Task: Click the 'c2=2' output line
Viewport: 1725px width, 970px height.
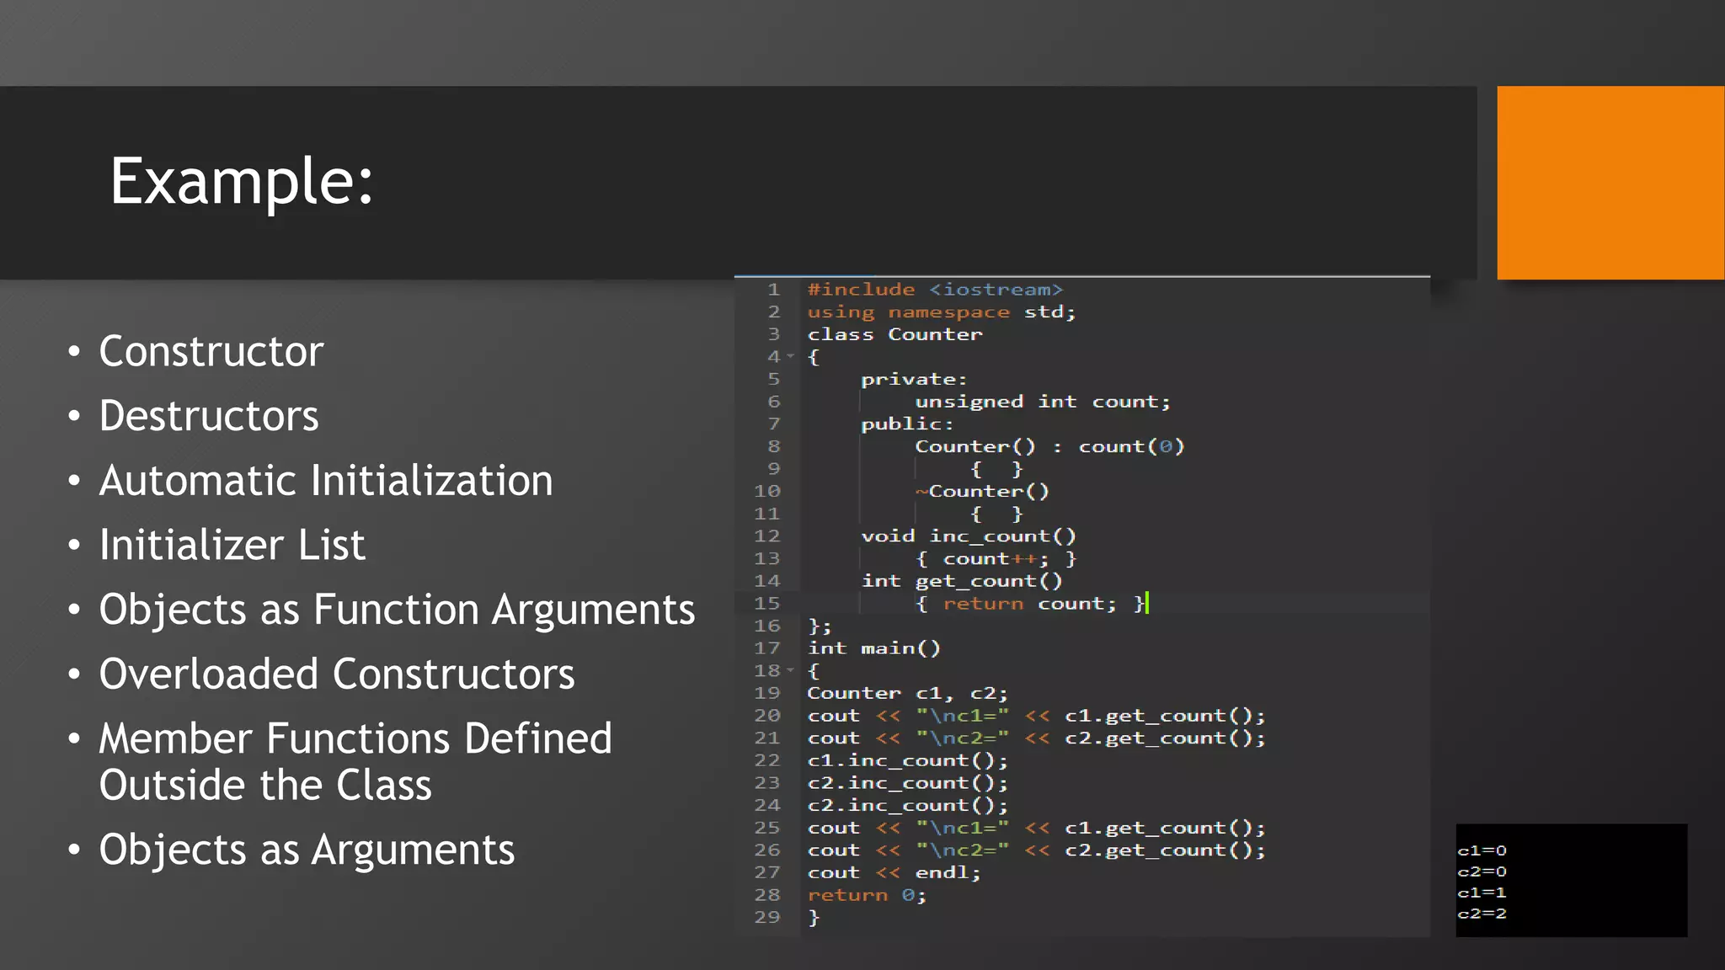Action: pos(1482,914)
